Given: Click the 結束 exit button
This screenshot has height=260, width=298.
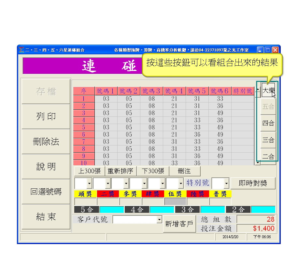Looking at the screenshot, I should tap(46, 217).
